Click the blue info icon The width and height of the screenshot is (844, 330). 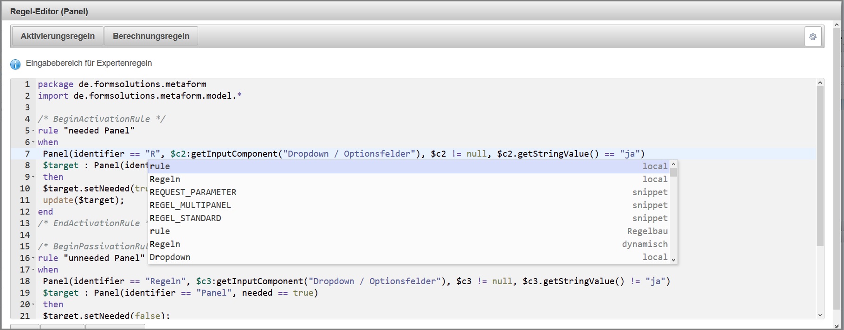(15, 64)
